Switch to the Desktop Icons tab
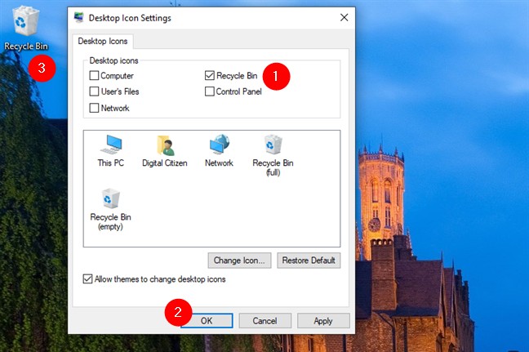Screen dimensions: 529x352 104,41
